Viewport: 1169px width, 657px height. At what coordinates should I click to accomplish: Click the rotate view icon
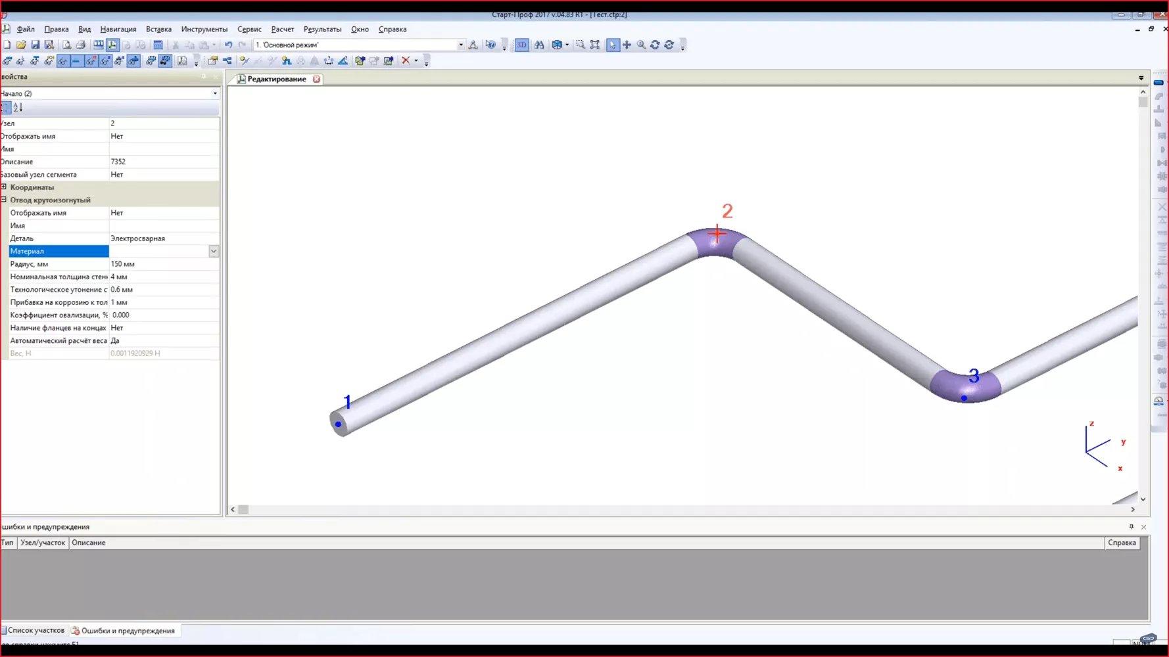coord(655,45)
